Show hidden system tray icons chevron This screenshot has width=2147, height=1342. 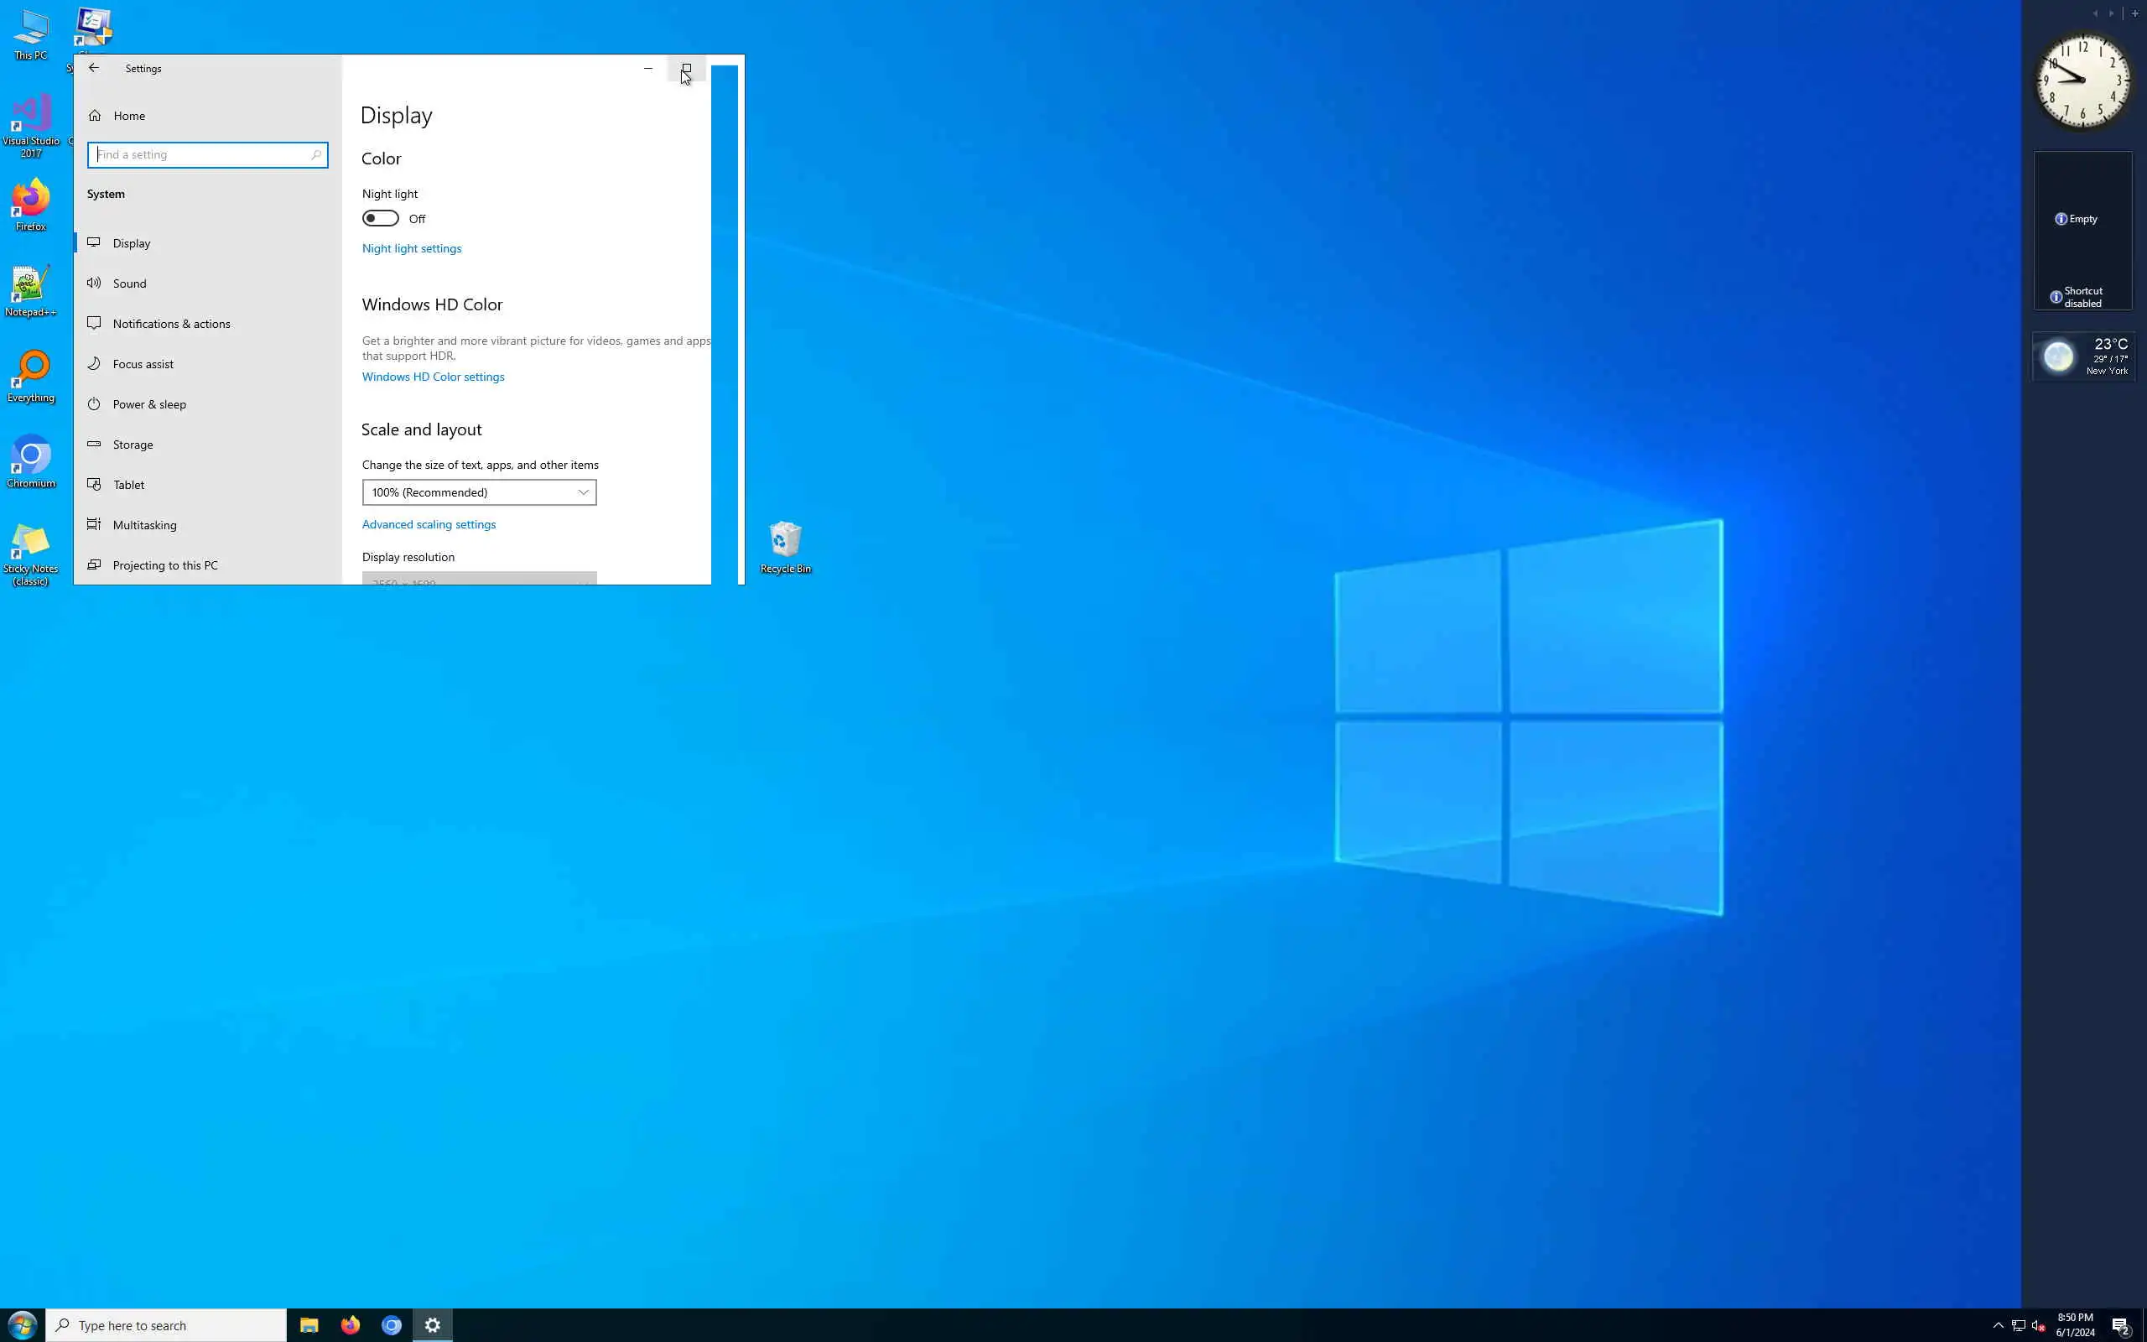point(1998,1325)
